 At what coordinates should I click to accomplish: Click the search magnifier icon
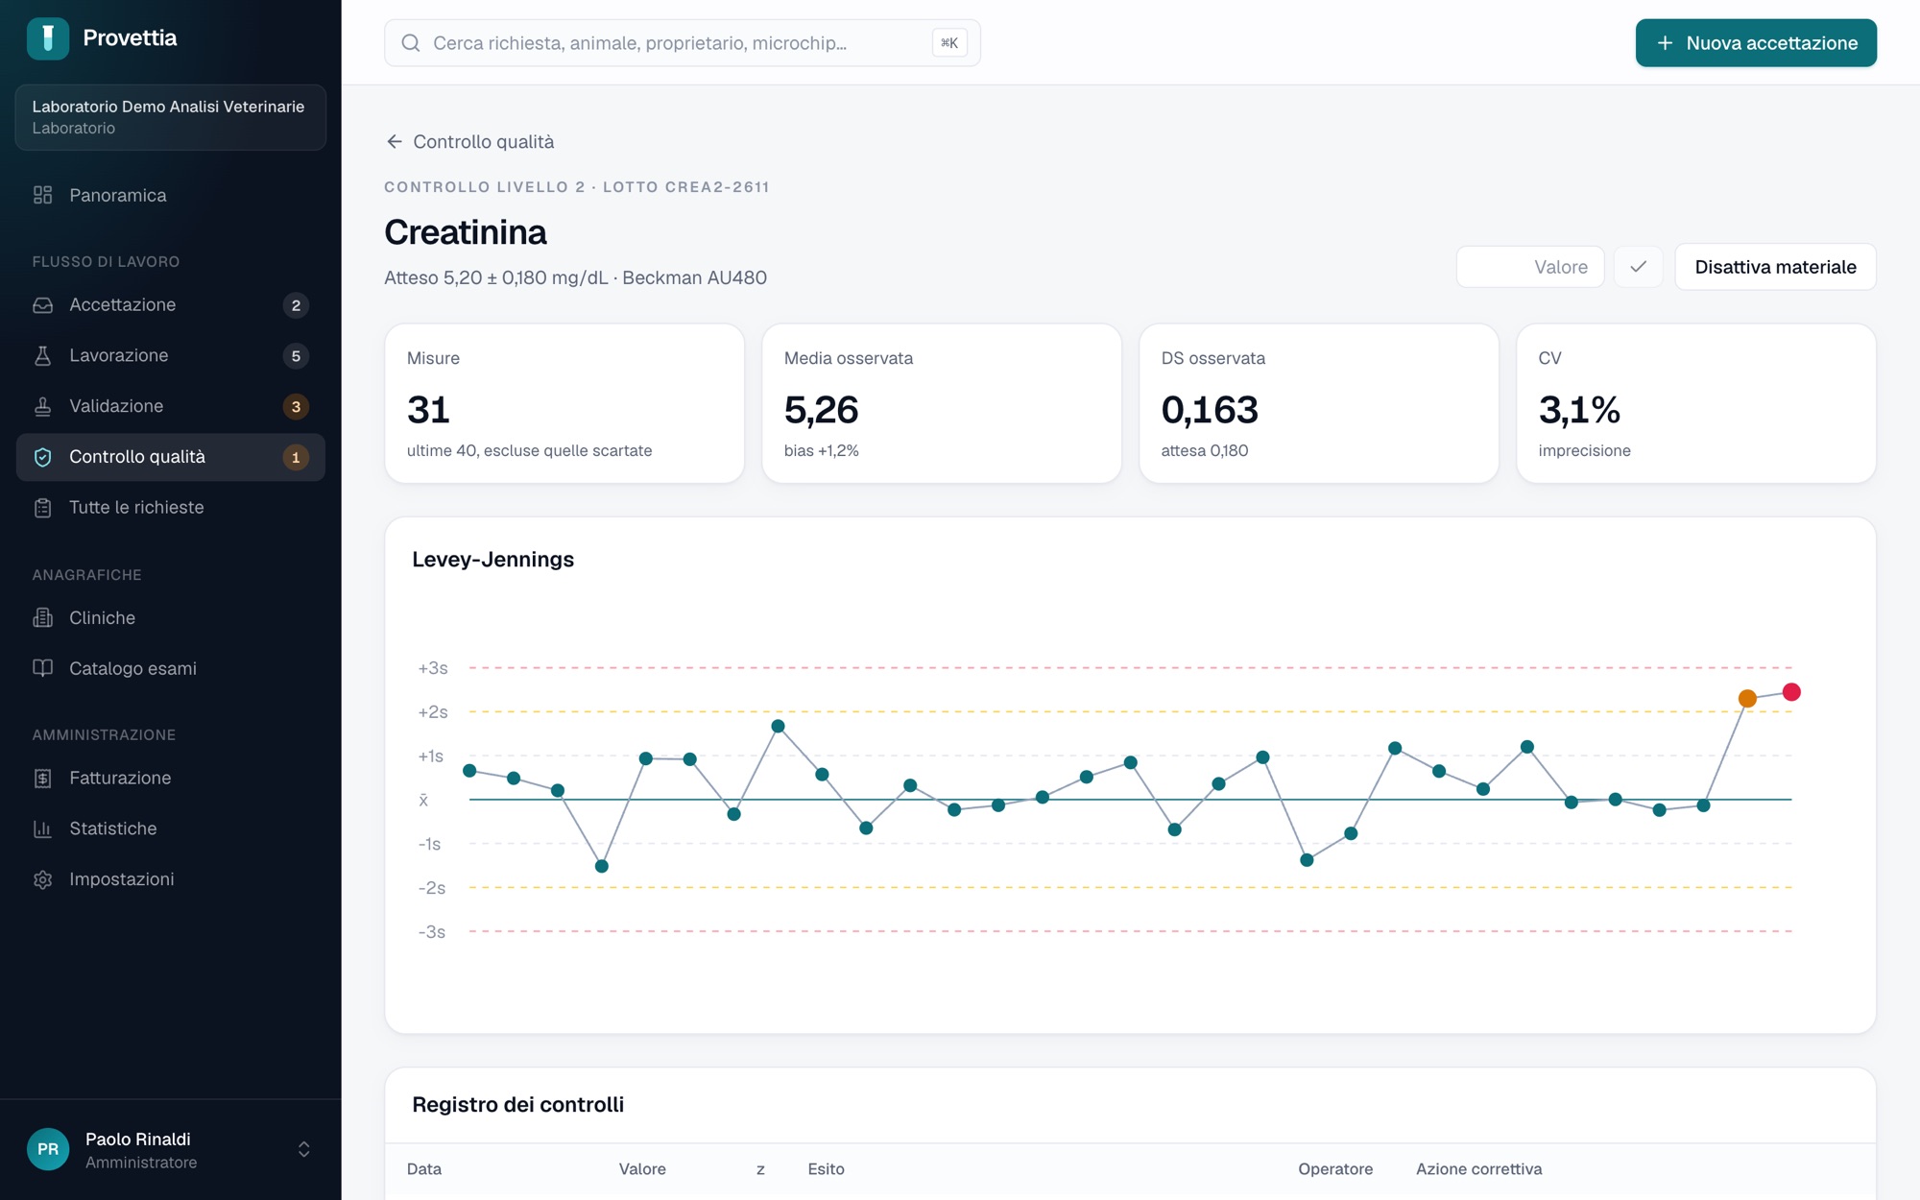pos(411,43)
